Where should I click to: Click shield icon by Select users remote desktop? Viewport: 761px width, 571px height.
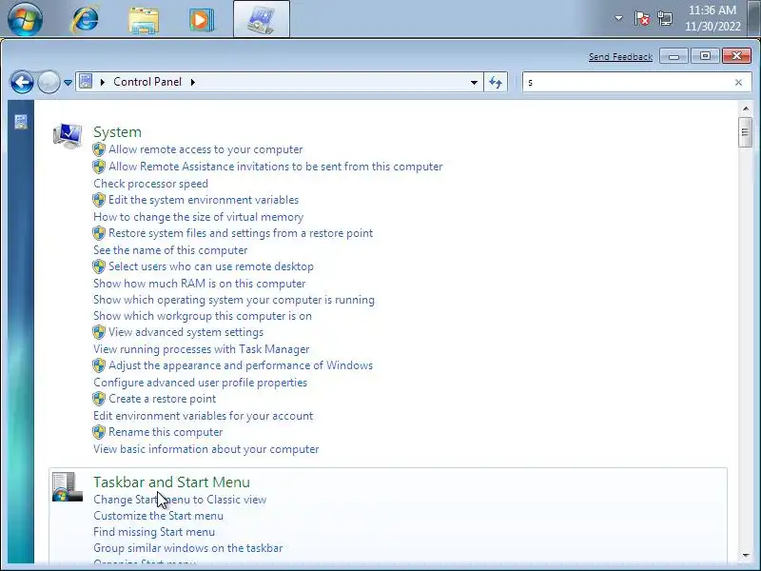99,266
